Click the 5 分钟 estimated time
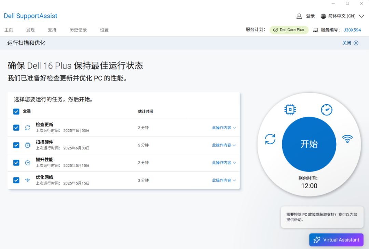 pyautogui.click(x=143, y=145)
